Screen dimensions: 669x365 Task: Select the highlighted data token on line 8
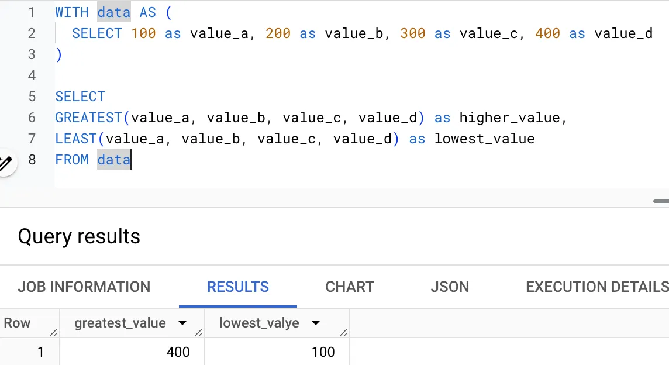click(x=114, y=160)
